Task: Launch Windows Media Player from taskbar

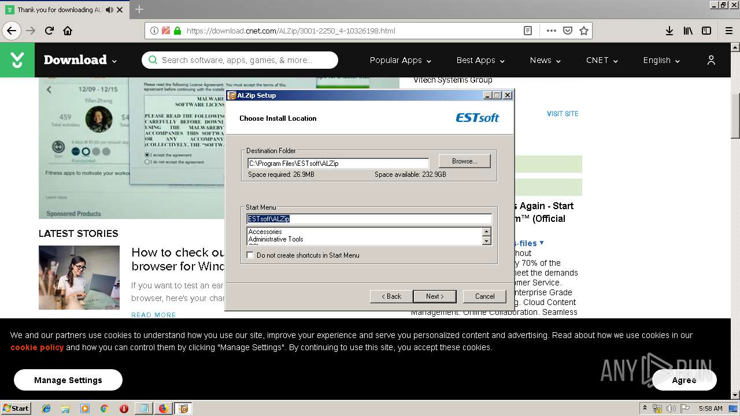Action: pos(85,408)
